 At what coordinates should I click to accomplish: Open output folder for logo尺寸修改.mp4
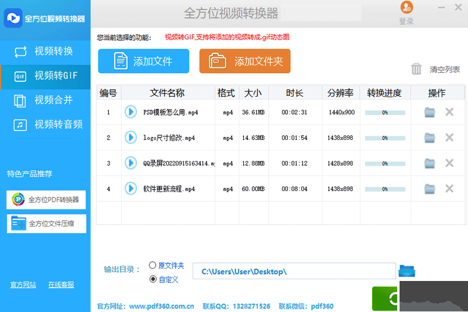click(430, 138)
